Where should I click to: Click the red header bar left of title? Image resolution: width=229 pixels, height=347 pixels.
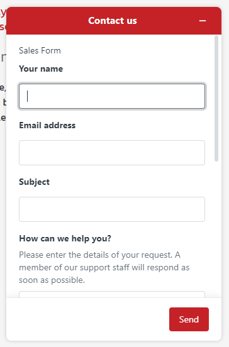coord(47,21)
